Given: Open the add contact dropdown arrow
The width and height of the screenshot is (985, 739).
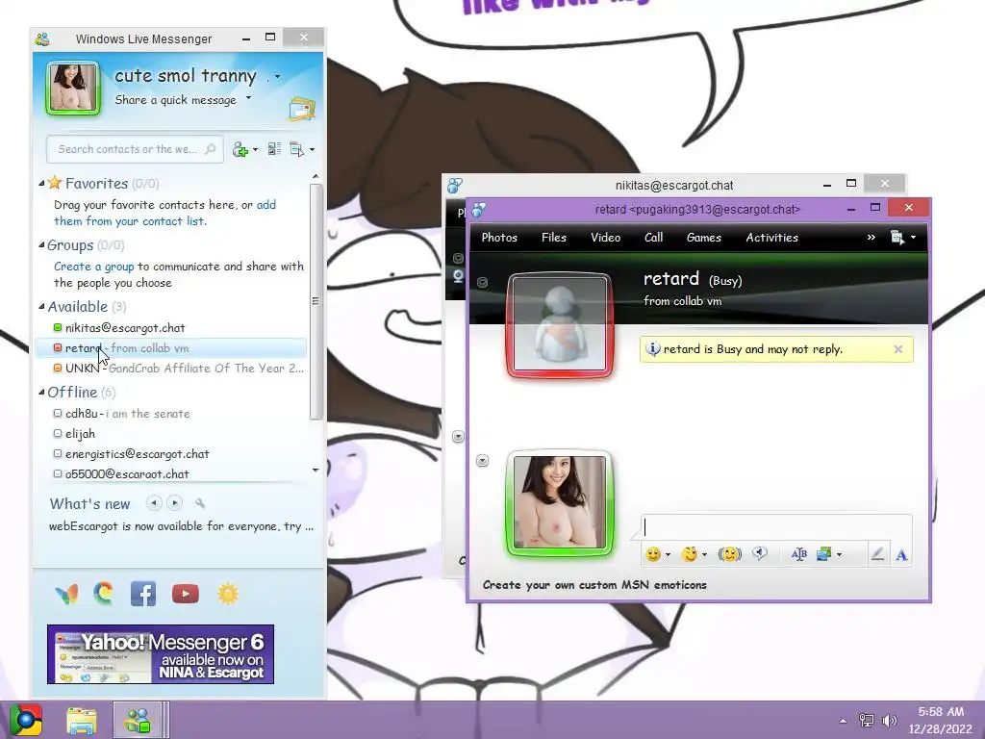Looking at the screenshot, I should pos(255,149).
